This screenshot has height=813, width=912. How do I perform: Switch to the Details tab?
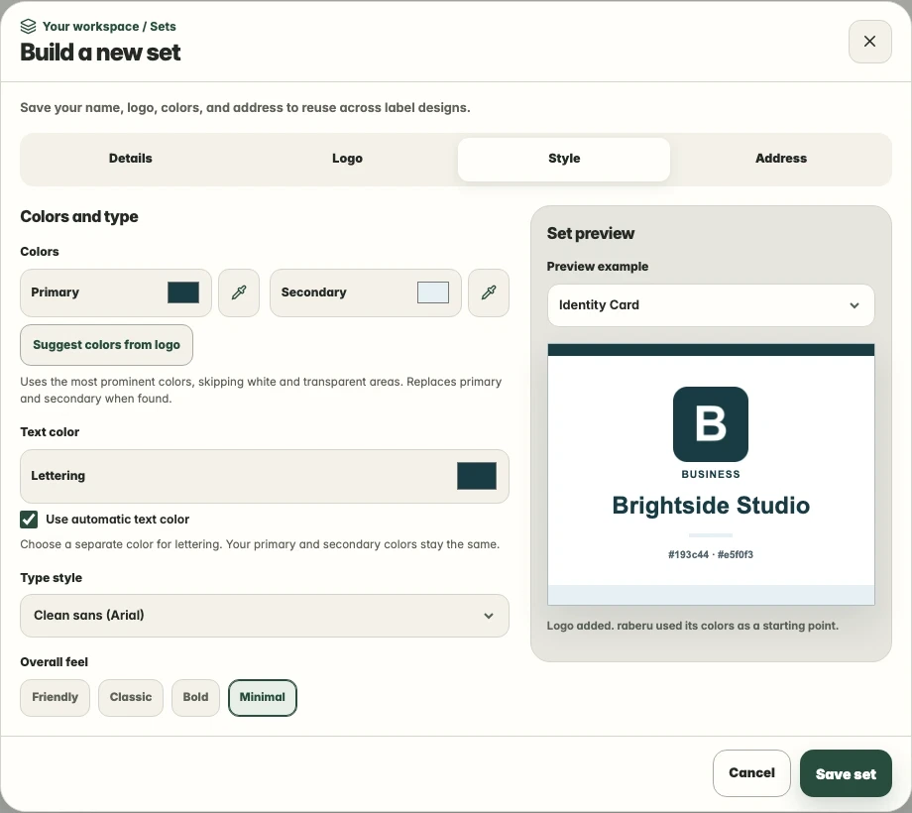click(x=130, y=159)
